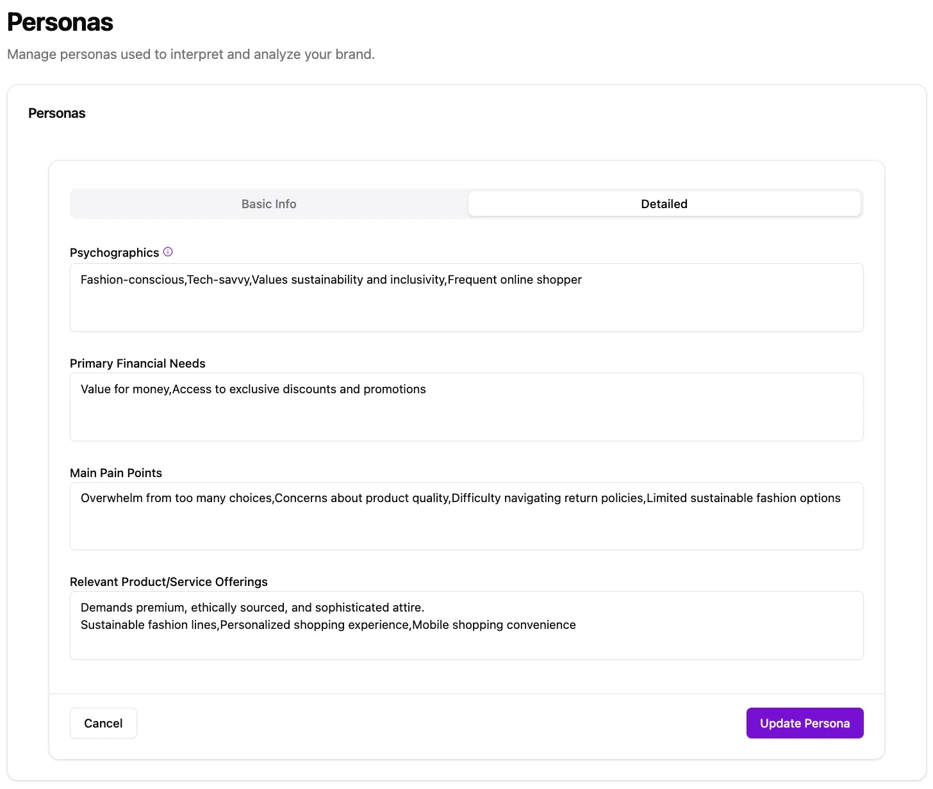Focus the Main Pain Points text area
933x789 pixels.
(467, 525)
